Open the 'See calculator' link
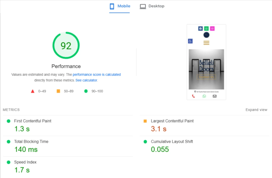Screen dimensions: 272x178 click(x=86, y=80)
